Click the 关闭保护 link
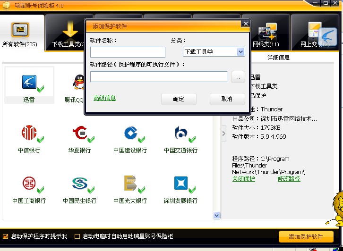The width and height of the screenshot is (343, 251). point(243,179)
